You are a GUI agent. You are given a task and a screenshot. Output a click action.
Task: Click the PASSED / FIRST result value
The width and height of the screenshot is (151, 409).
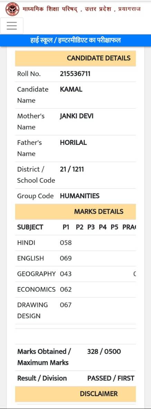click(111, 378)
